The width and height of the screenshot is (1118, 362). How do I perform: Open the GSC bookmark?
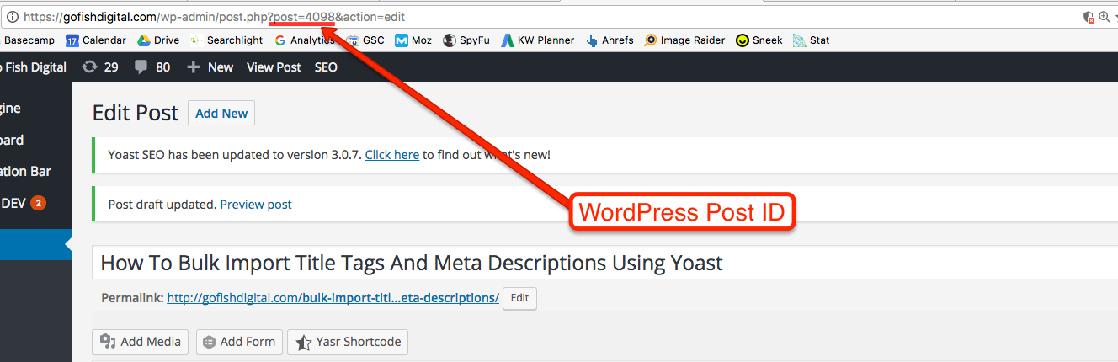click(x=365, y=40)
